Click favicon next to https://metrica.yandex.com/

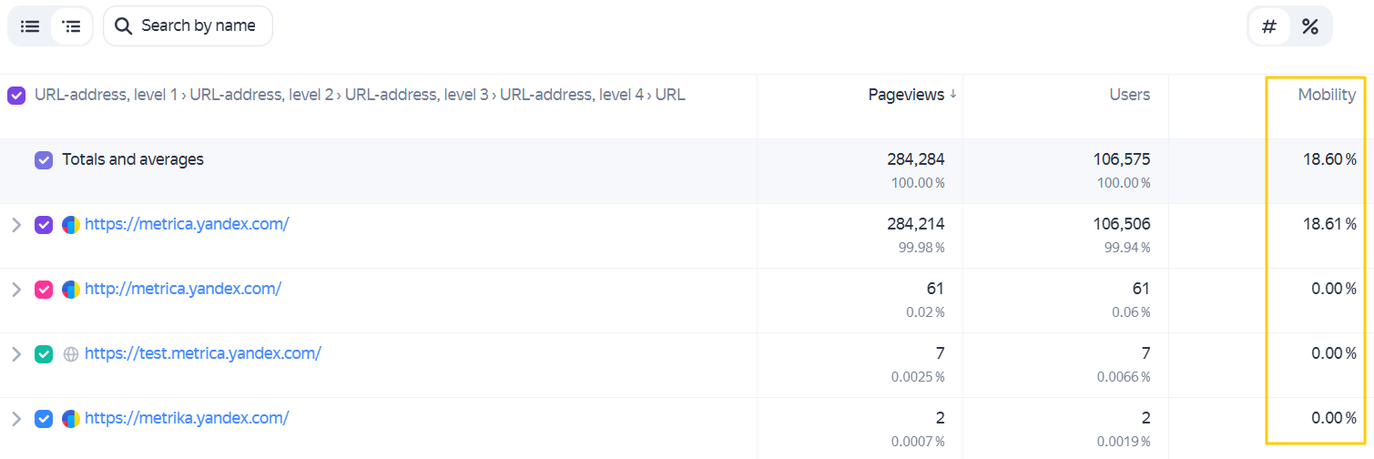[71, 225]
